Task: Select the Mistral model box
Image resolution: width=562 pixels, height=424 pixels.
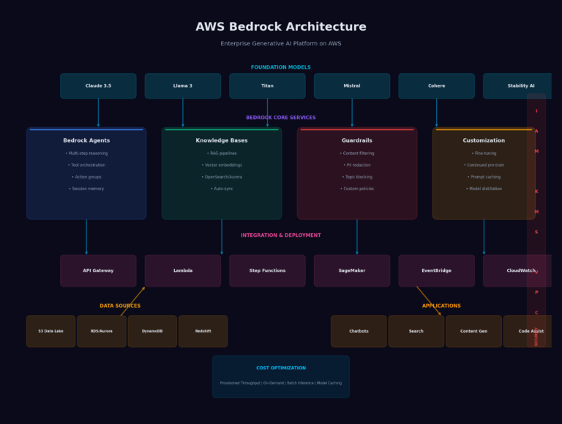Action: pos(352,86)
